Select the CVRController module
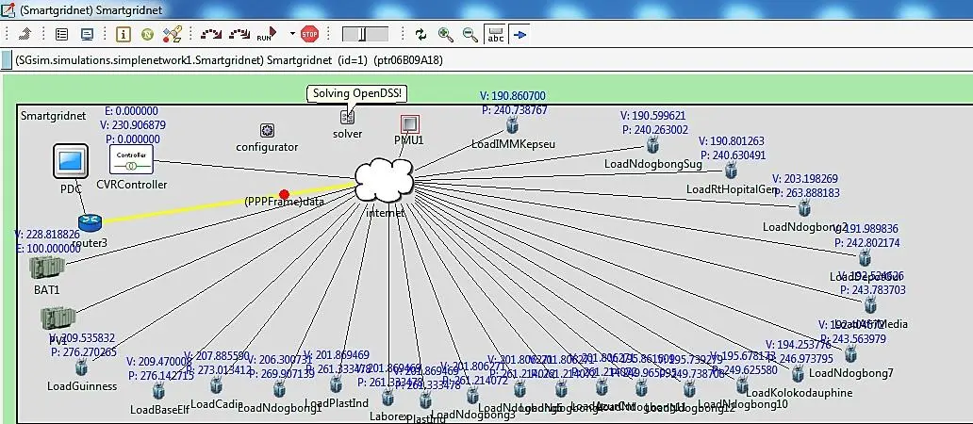The width and height of the screenshot is (973, 424). (132, 160)
